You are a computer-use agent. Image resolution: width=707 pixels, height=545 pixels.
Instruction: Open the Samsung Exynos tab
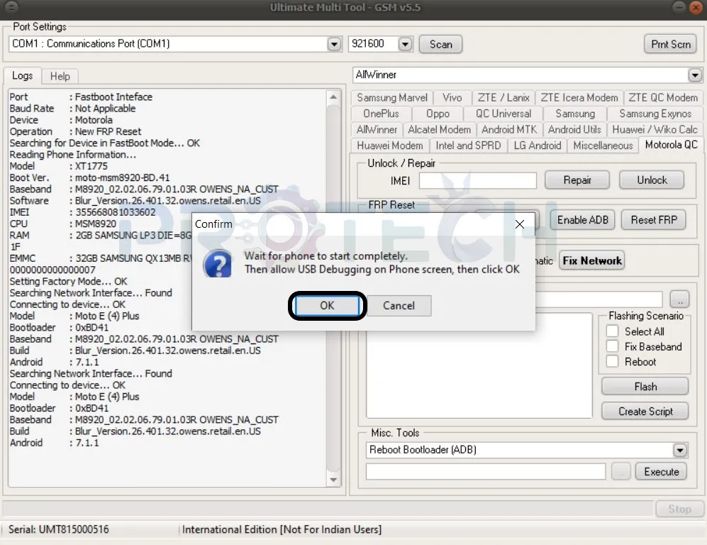pyautogui.click(x=655, y=114)
